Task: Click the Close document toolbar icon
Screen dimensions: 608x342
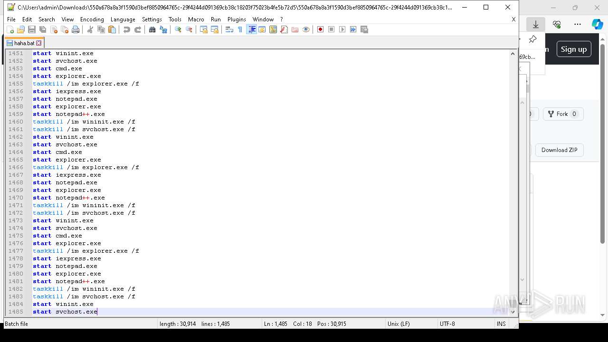Action: [x=54, y=29]
